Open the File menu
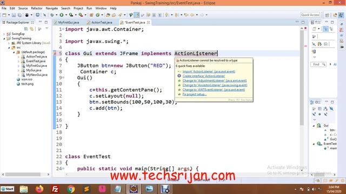The width and height of the screenshot is (346, 194). coord(4,8)
